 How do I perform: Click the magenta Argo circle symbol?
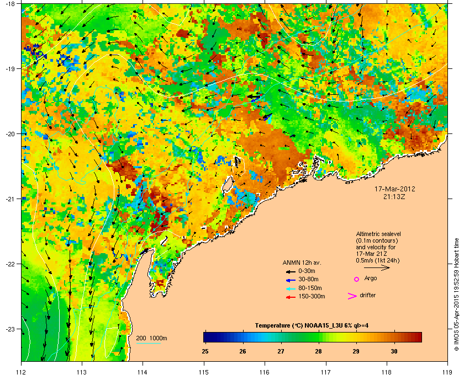click(357, 279)
